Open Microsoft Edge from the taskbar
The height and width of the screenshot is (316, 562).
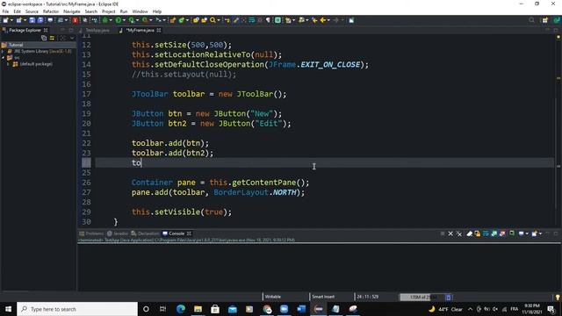coord(181,309)
